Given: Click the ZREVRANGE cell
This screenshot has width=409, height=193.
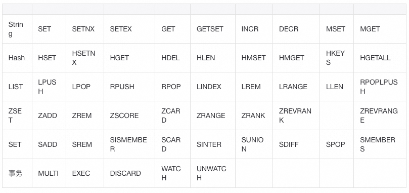Looking at the screenshot, I should pyautogui.click(x=380, y=115).
